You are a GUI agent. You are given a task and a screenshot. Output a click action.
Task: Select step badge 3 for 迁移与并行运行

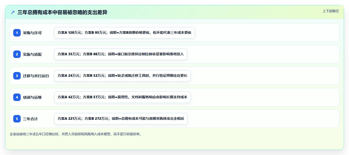click(x=17, y=76)
